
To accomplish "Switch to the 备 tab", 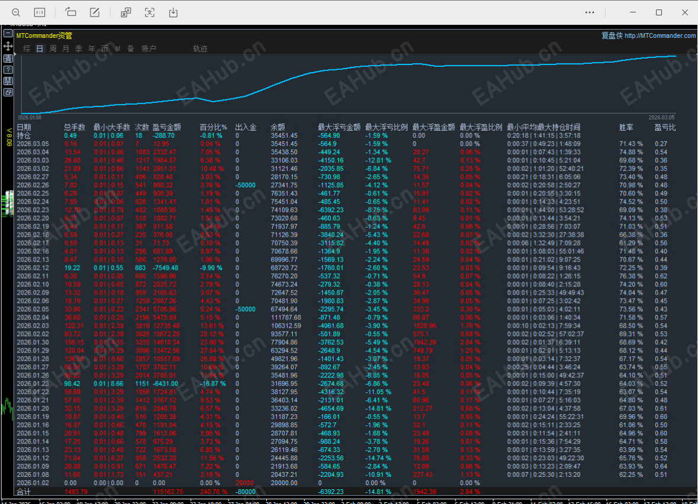I will pos(130,49).
